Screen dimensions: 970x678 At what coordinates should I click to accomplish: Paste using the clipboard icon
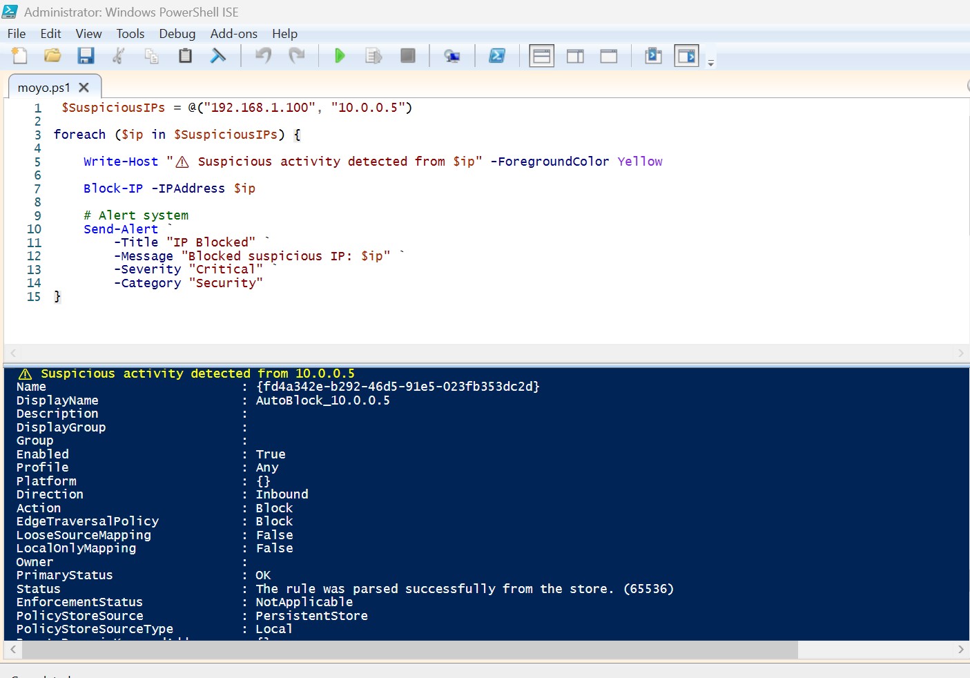coord(185,56)
